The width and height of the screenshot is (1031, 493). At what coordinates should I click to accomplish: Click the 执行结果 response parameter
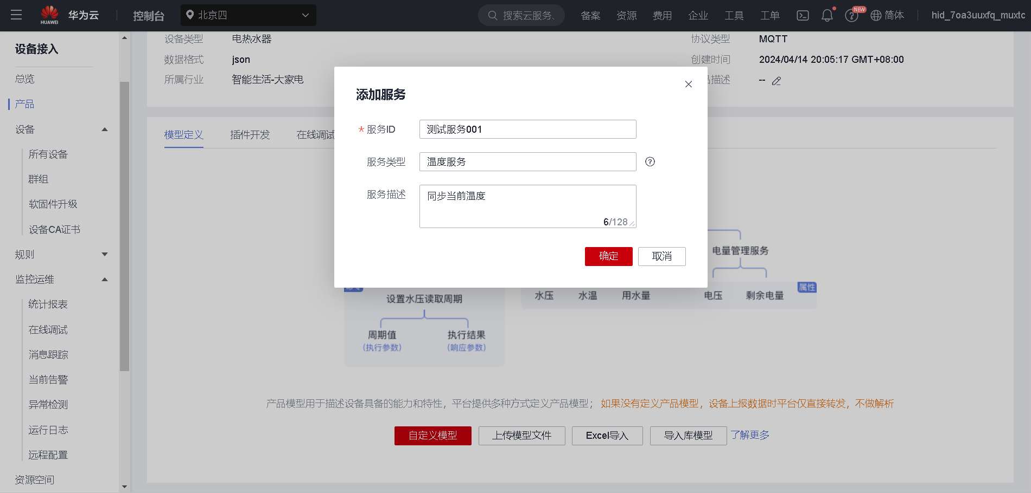point(467,335)
